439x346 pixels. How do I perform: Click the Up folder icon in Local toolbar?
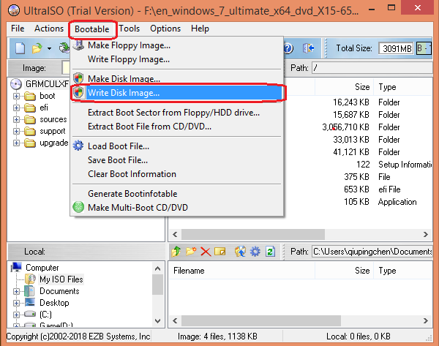(x=176, y=252)
